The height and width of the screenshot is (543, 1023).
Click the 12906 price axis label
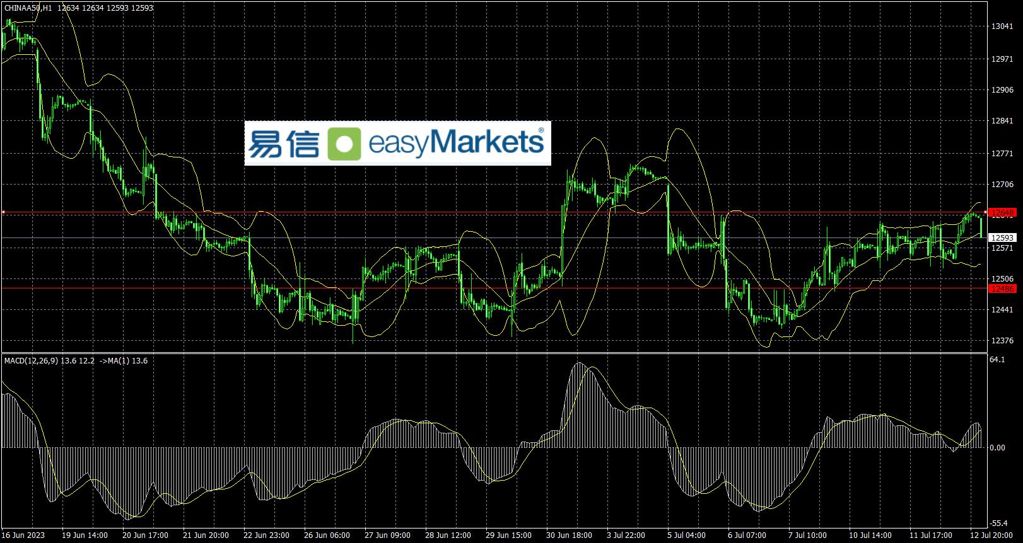tap(1002, 90)
